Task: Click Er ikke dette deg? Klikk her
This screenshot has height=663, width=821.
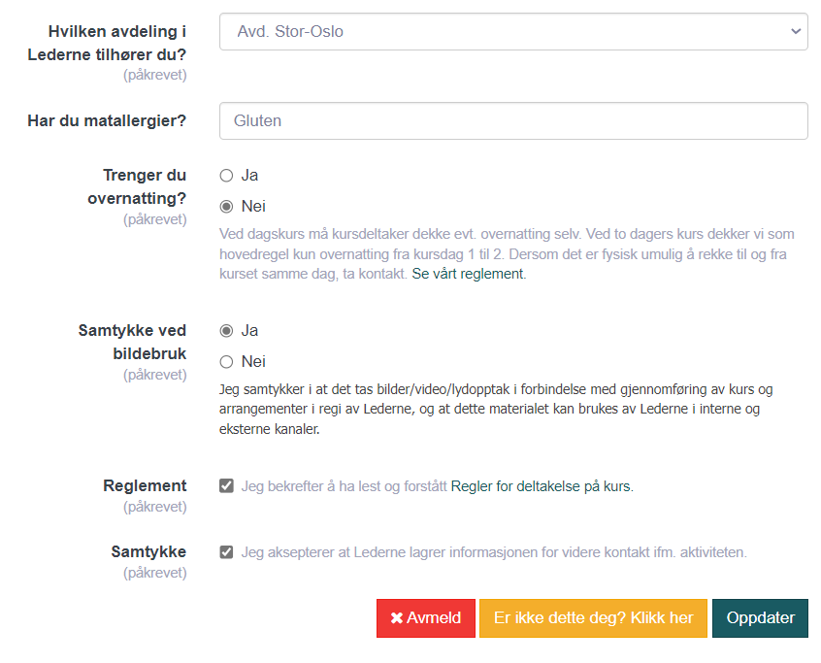Action: [x=593, y=618]
